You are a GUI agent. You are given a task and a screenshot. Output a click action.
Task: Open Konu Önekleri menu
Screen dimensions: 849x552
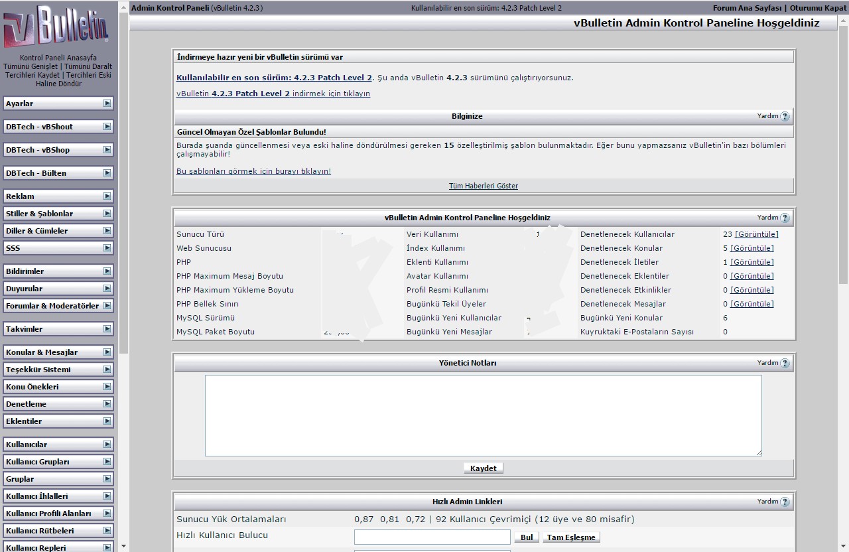58,387
